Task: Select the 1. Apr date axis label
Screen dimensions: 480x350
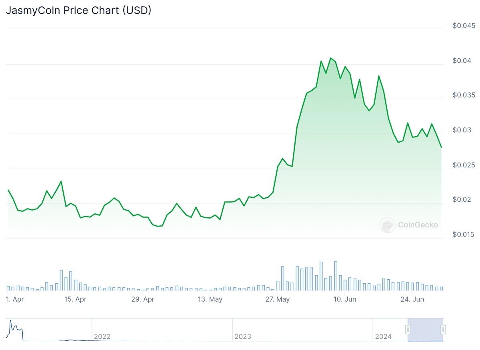Action: 16,299
